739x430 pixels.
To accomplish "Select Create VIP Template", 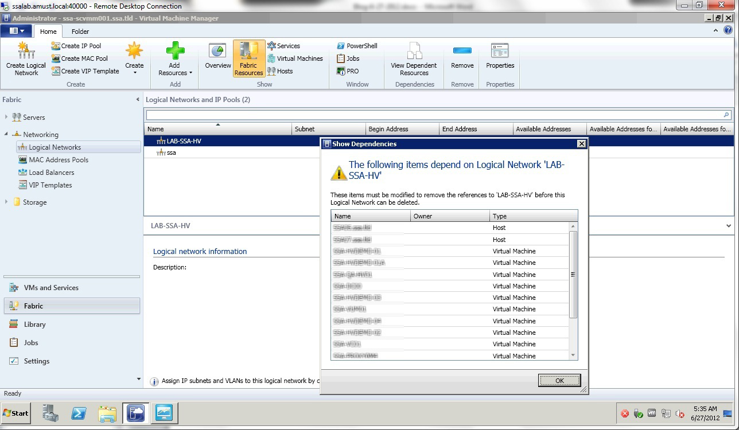I will (x=85, y=71).
